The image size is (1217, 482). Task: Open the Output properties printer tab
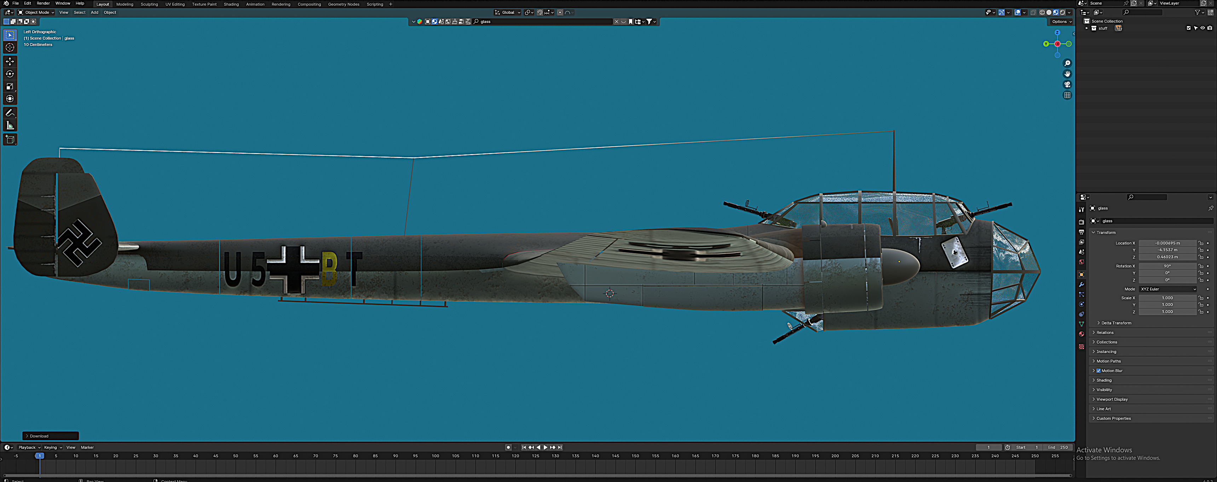[x=1082, y=232]
